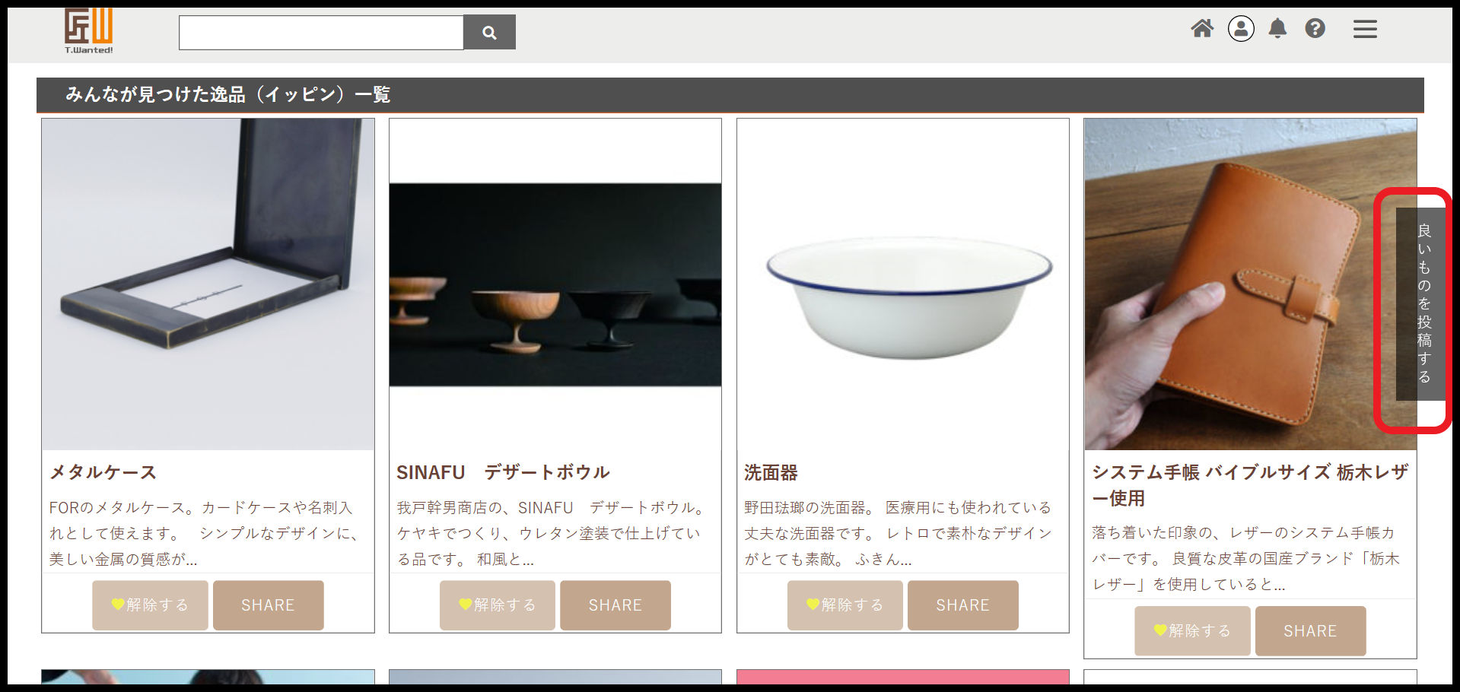Unfavorite the 洗面器 item

pos(845,605)
